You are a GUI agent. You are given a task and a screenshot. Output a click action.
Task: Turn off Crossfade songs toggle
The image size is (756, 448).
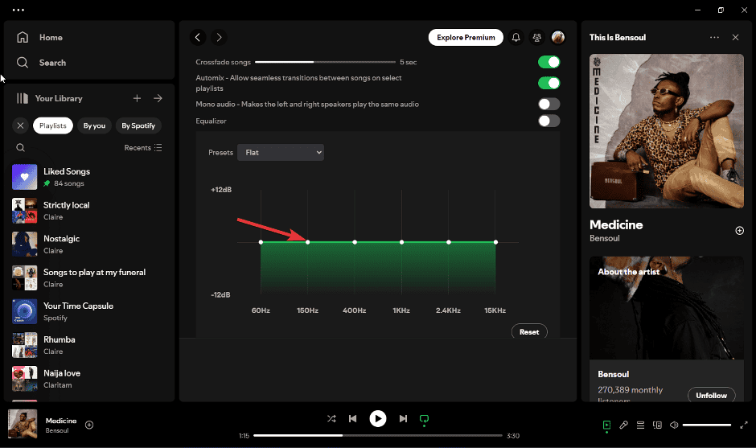tap(549, 62)
